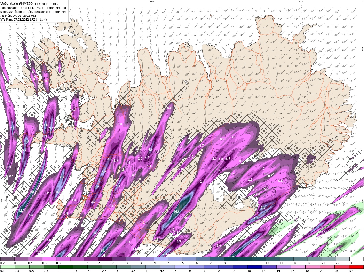
Task: Select the darkest purple 2 swatch in snow scale
Action: point(105,259)
